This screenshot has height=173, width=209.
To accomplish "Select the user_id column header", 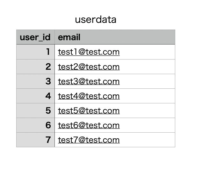I will [35, 37].
